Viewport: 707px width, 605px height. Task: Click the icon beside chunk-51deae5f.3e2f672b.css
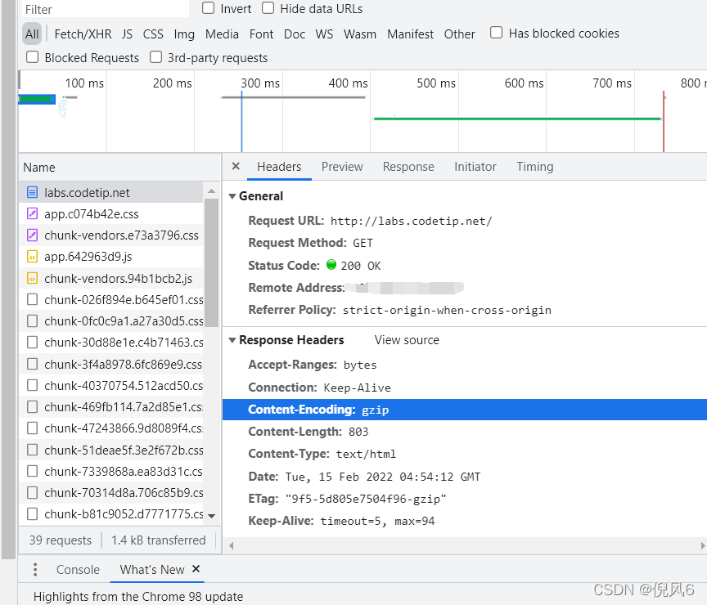tap(32, 450)
